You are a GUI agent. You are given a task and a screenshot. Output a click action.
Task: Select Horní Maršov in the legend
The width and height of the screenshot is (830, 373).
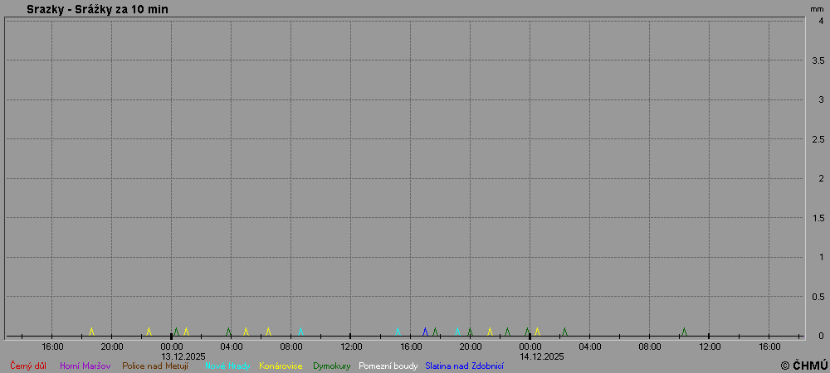coord(85,366)
